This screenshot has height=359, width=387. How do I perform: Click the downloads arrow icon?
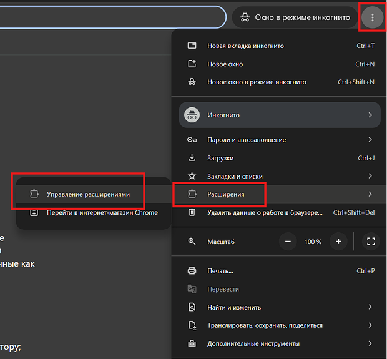[192, 158]
